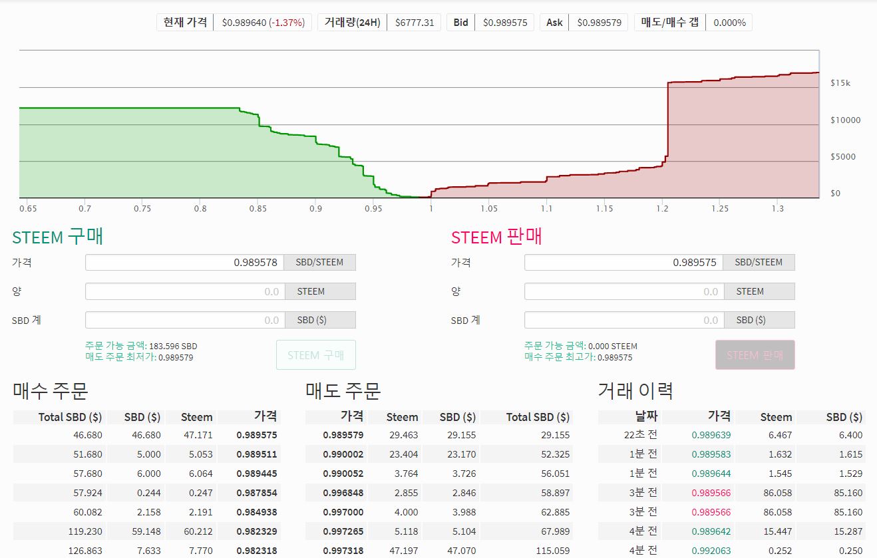The height and width of the screenshot is (558, 877).
Task: Click trade history price 0.989583
Action: click(711, 454)
